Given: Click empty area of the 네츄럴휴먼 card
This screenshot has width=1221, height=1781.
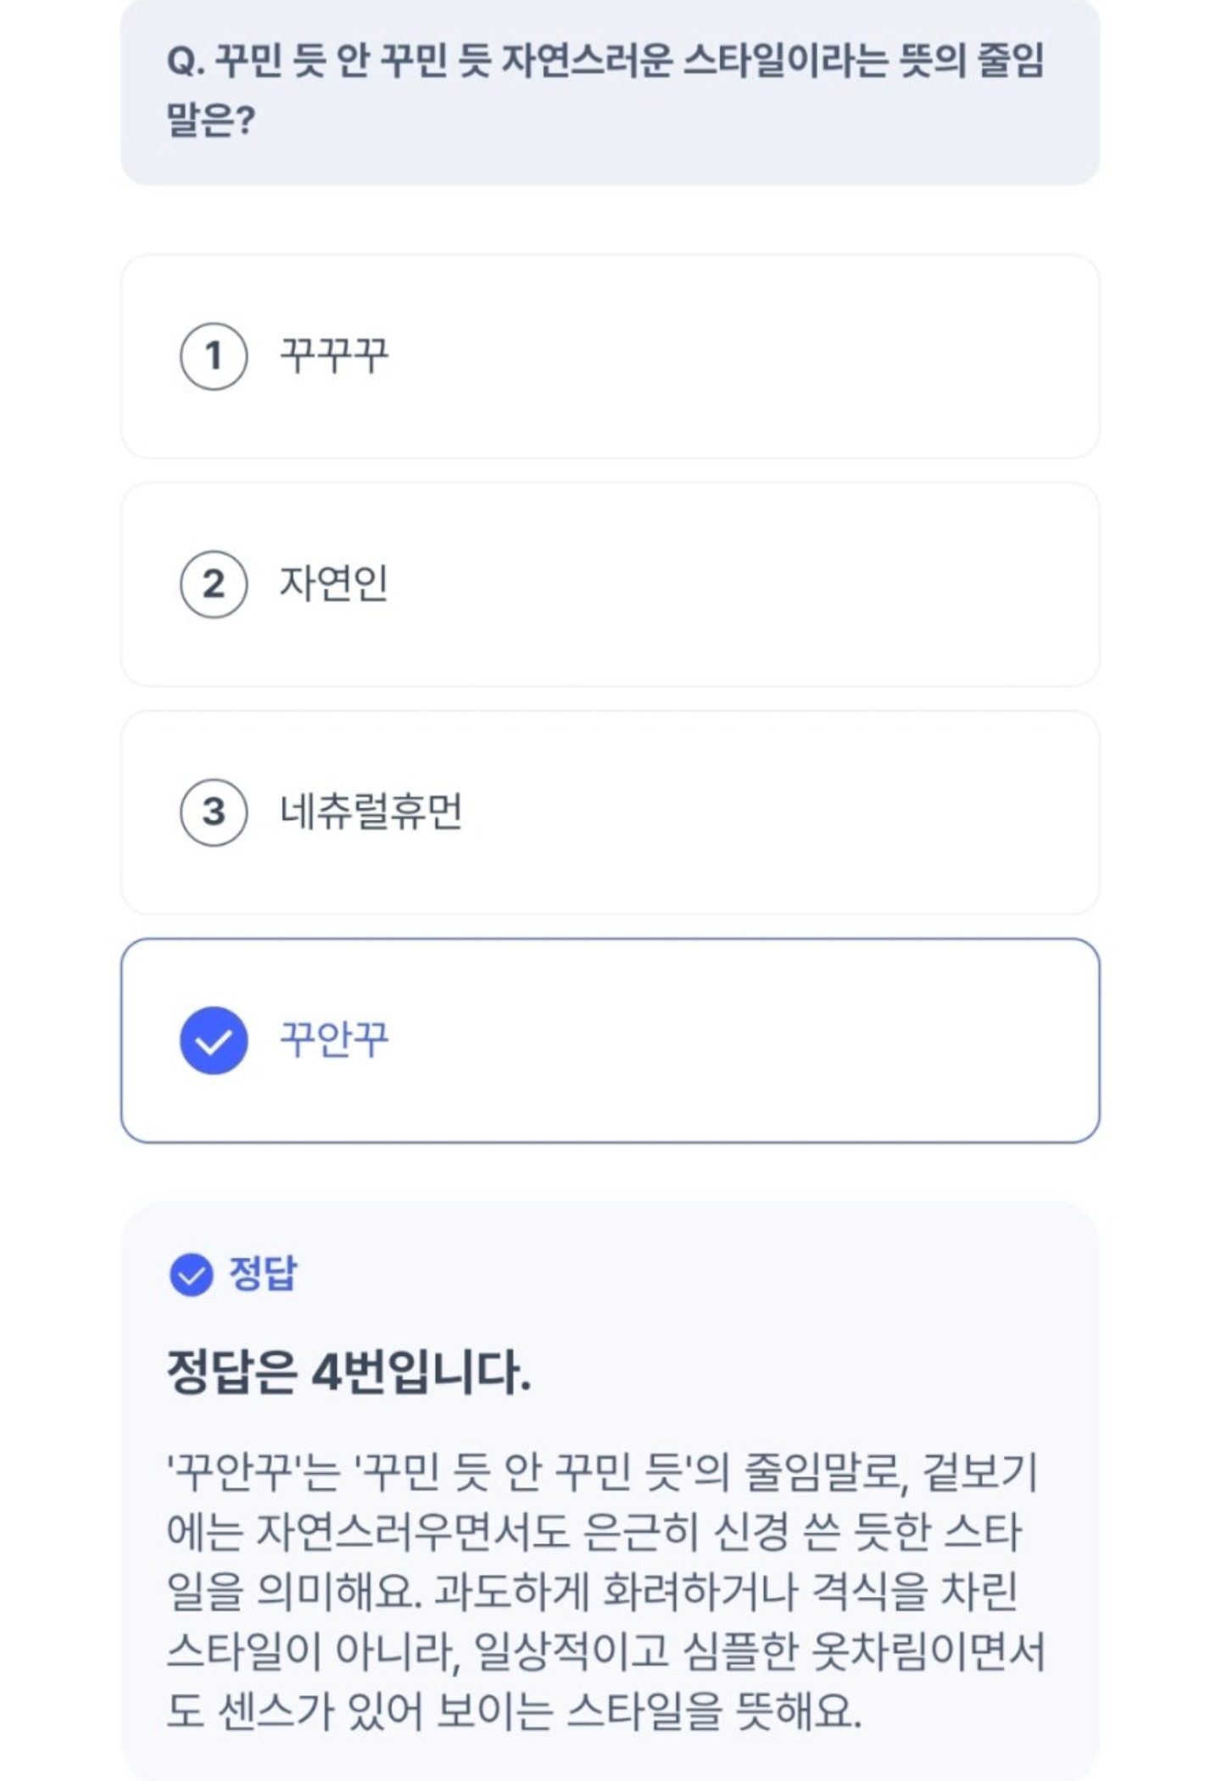Looking at the screenshot, I should 763,812.
